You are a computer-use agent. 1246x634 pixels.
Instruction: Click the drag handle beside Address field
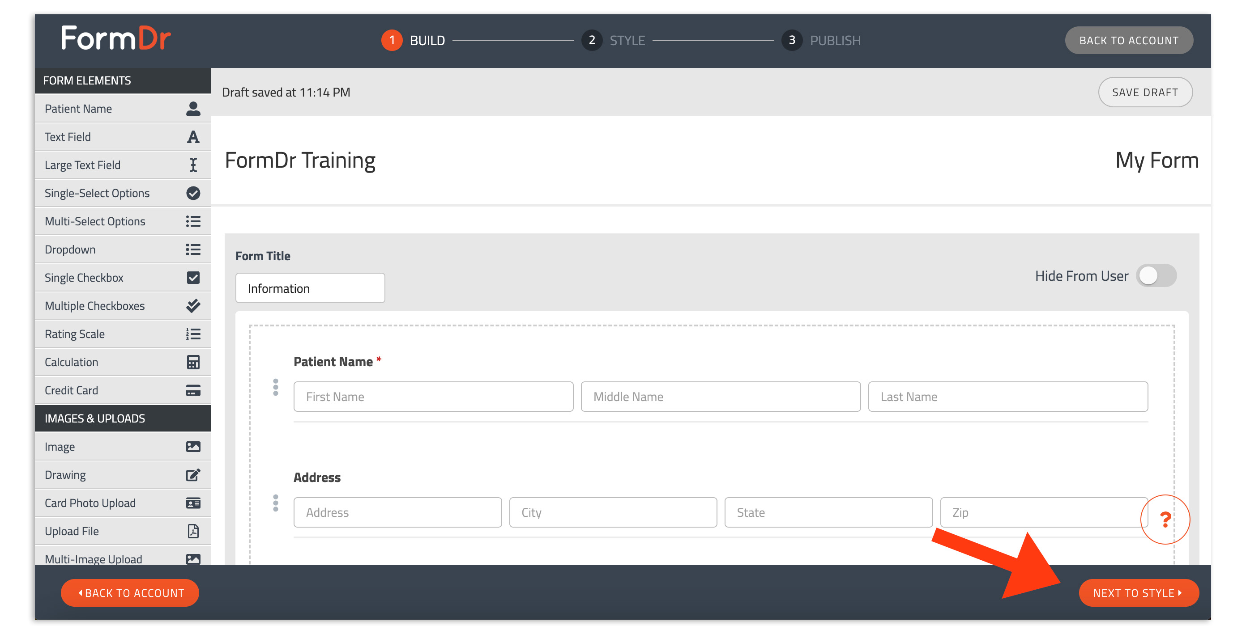(276, 503)
